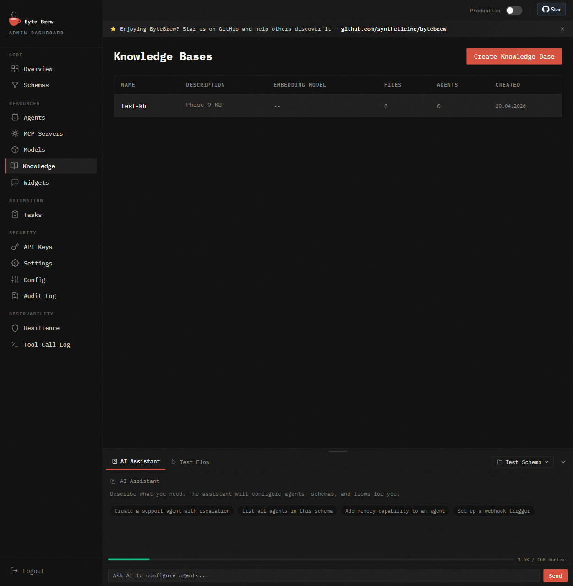Screen dimensions: 573x586
Task: Click the Resilience shield icon
Action: point(15,328)
